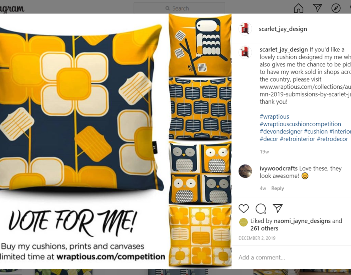Go to the Instagram Home icon

(299, 8)
